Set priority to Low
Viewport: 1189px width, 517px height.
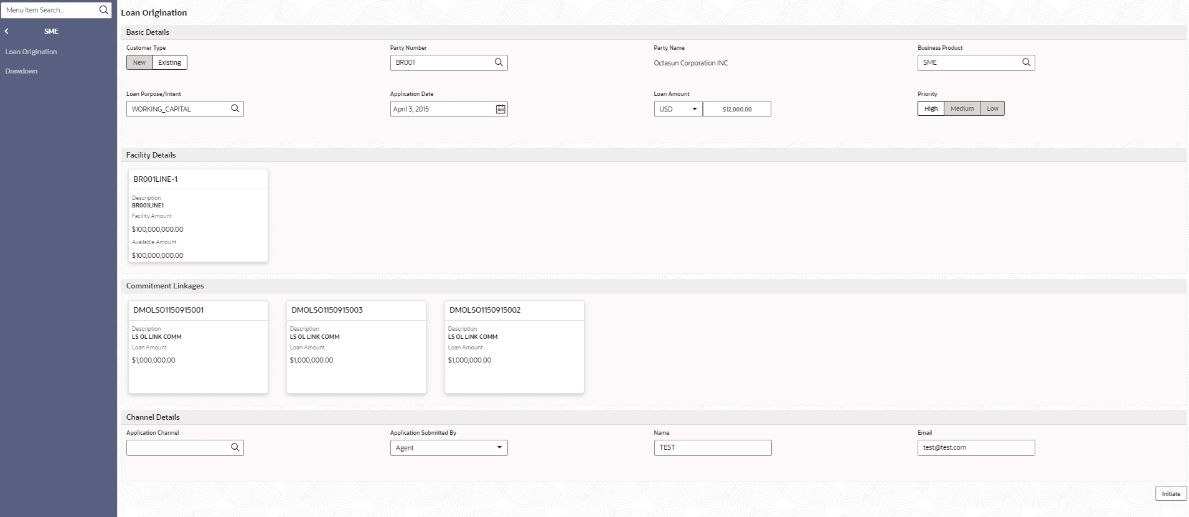click(x=992, y=108)
